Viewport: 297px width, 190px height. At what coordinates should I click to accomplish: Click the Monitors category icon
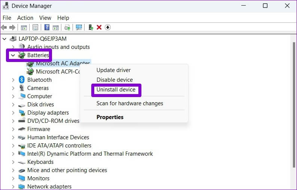pyautogui.click(x=22, y=178)
